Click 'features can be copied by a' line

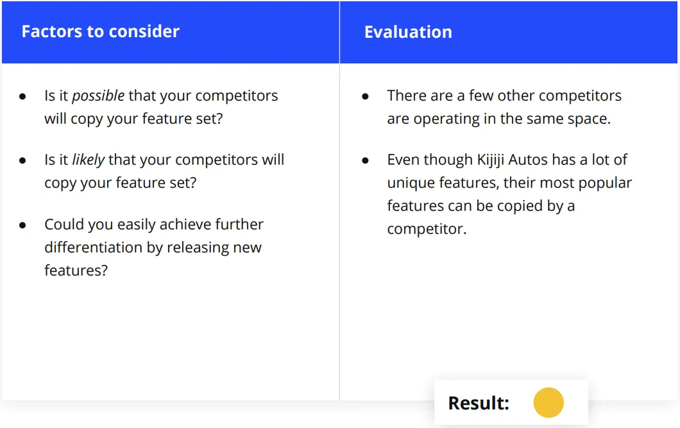coord(481,206)
